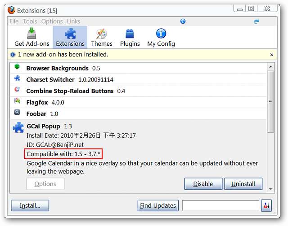This screenshot has width=288, height=226.
Task: Click the Install Date line
Action: pos(81,135)
